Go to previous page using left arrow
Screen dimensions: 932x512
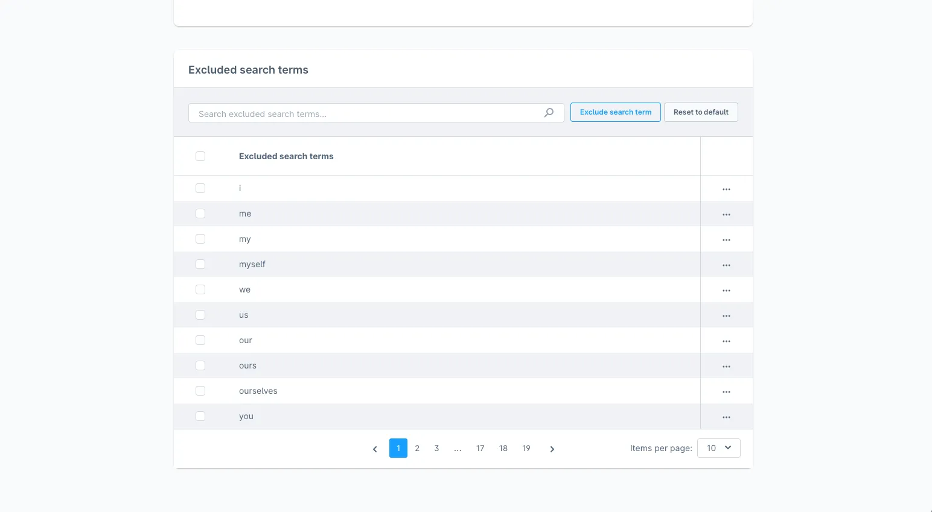375,449
